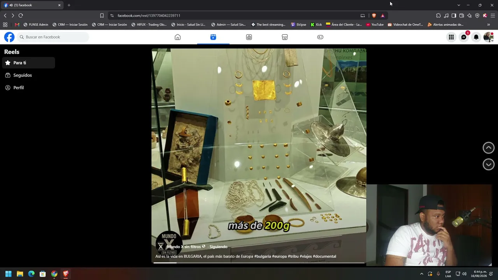Open the notifications bell
Image resolution: width=498 pixels, height=280 pixels.
click(476, 37)
